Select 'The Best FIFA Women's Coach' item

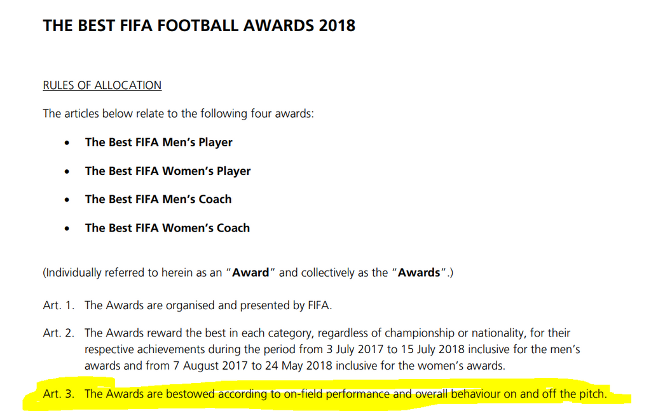point(167,228)
